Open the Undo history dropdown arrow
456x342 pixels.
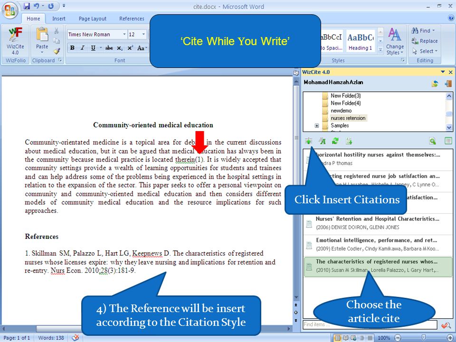pos(43,6)
